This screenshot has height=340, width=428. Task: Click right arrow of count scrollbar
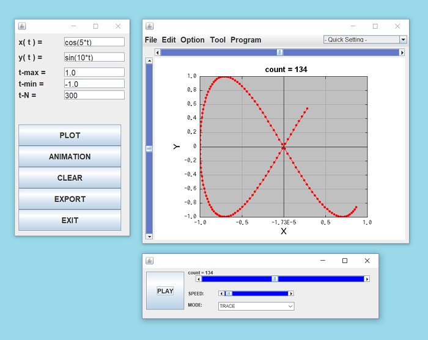pyautogui.click(x=367, y=279)
